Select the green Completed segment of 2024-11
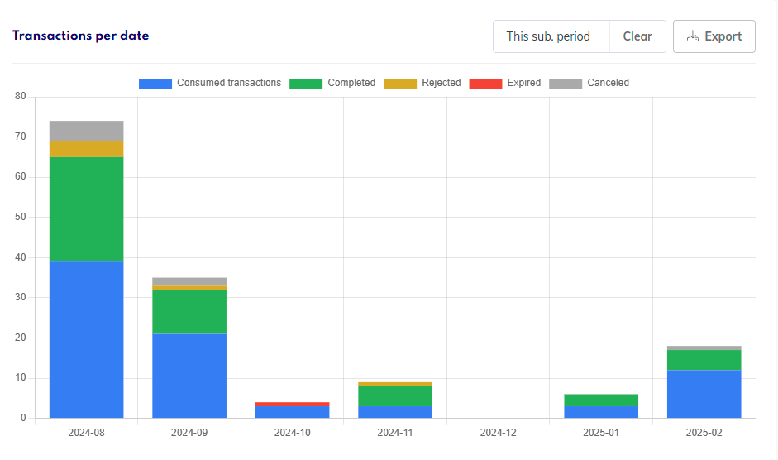 pyautogui.click(x=395, y=396)
